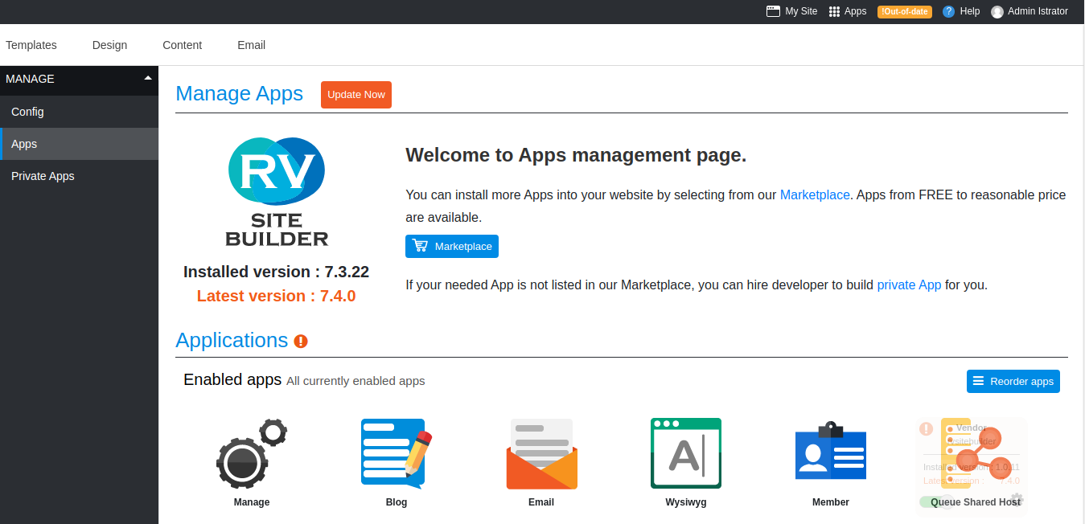Open the Content menu

182,45
